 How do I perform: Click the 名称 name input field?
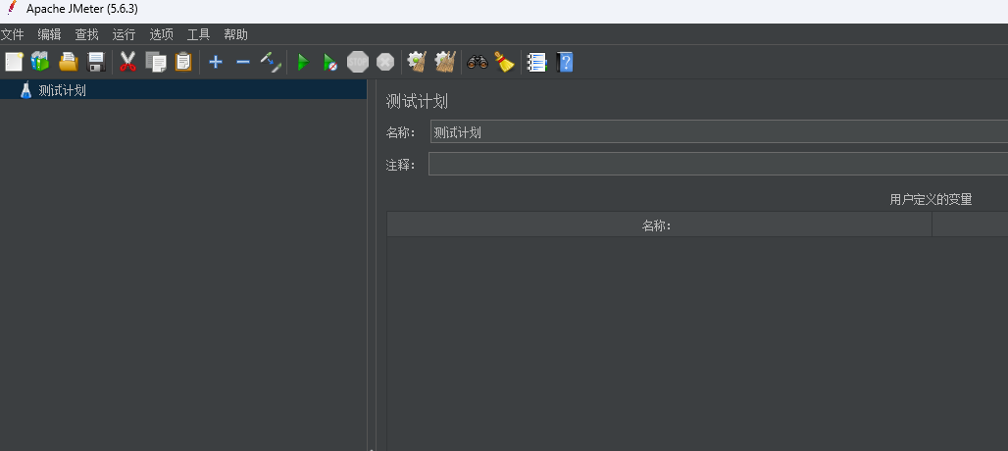click(719, 132)
